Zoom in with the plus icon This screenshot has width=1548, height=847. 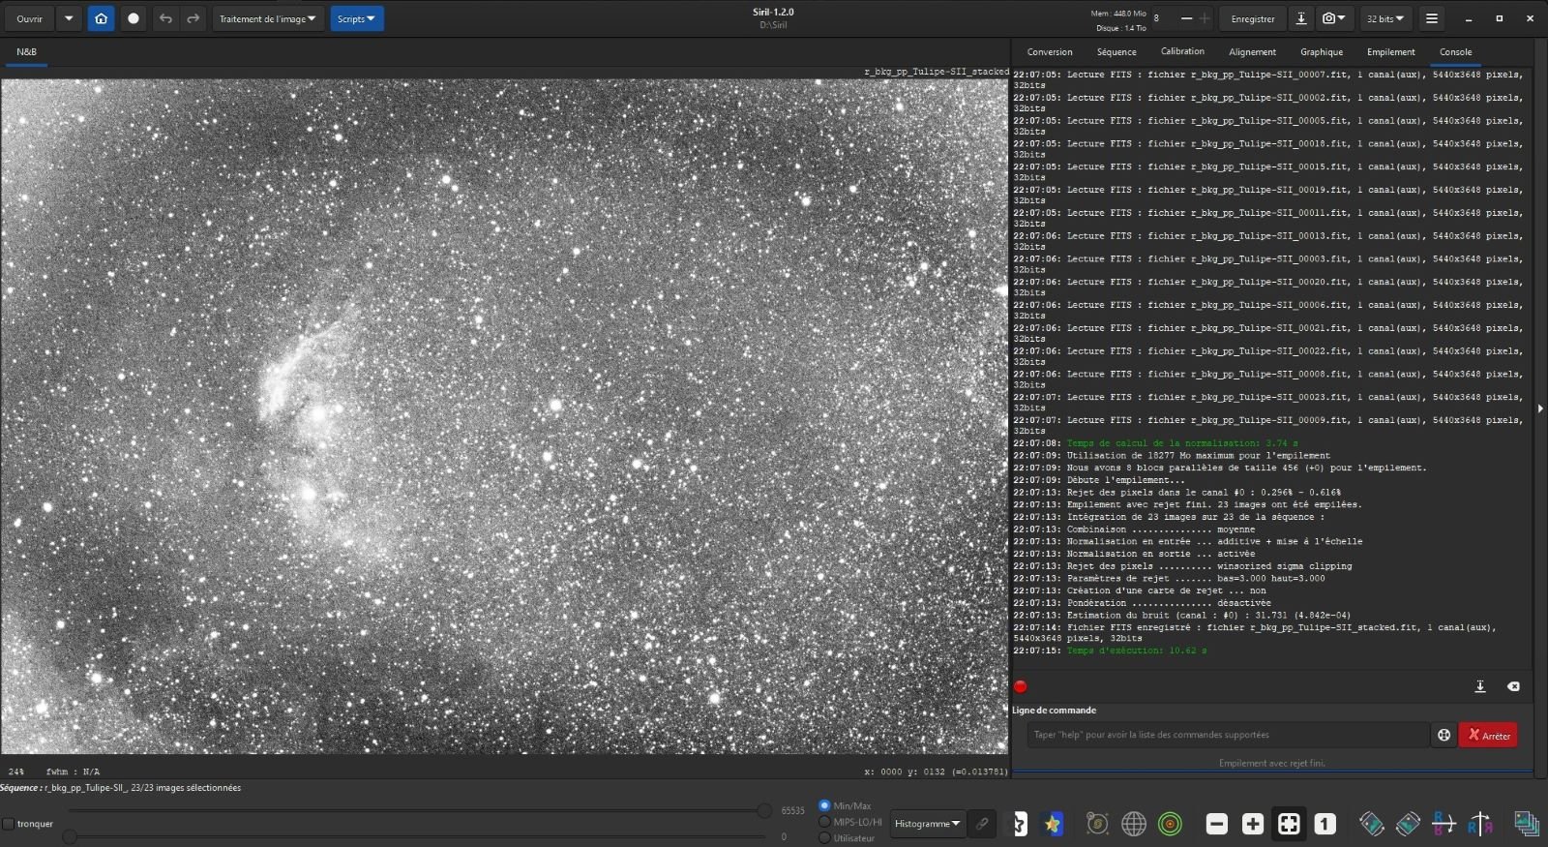click(1253, 824)
